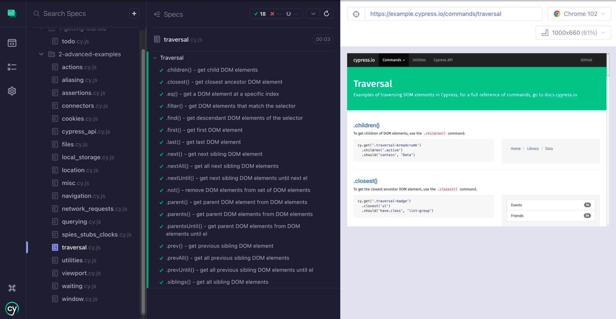Open the docs.cypress.io link

pos(561,95)
